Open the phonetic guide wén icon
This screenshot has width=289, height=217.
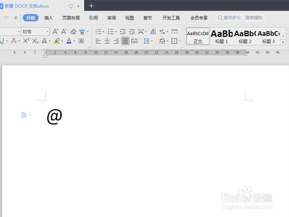pyautogui.click(x=82, y=31)
